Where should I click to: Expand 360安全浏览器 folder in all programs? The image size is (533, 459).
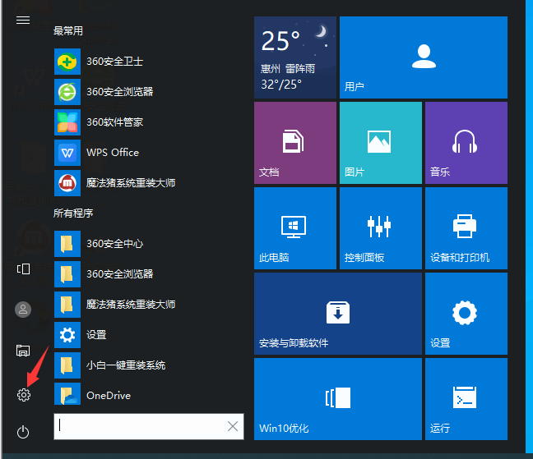[x=104, y=274]
